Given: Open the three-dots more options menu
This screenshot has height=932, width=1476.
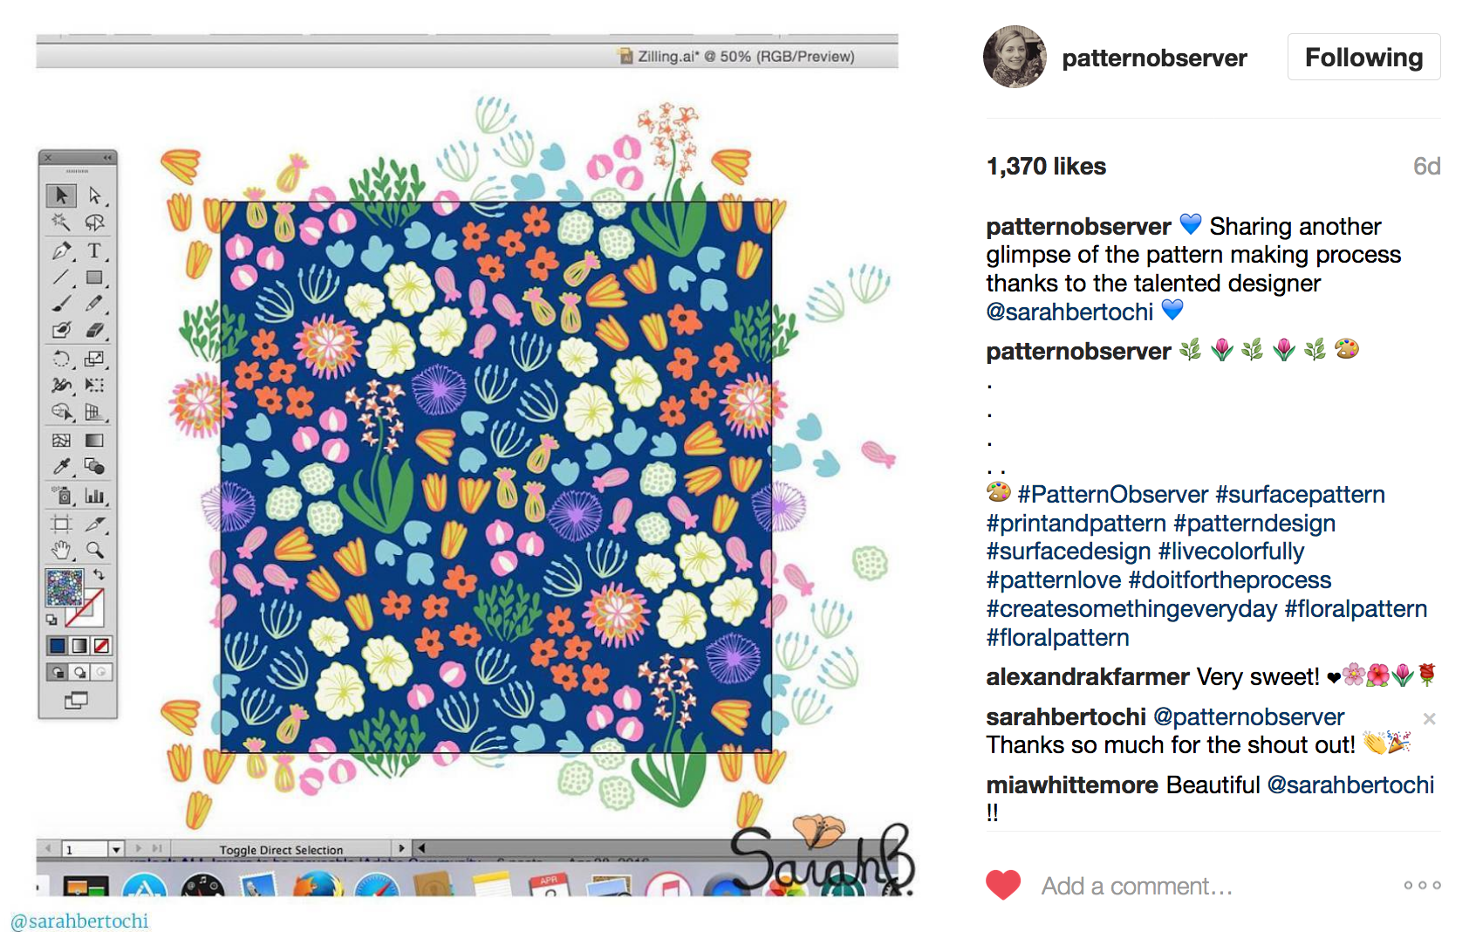Looking at the screenshot, I should pos(1422,885).
